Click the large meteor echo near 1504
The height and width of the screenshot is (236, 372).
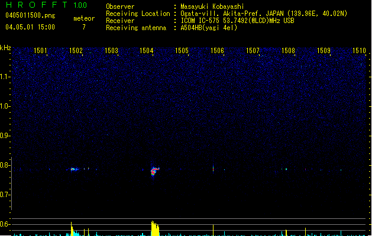[x=155, y=171]
